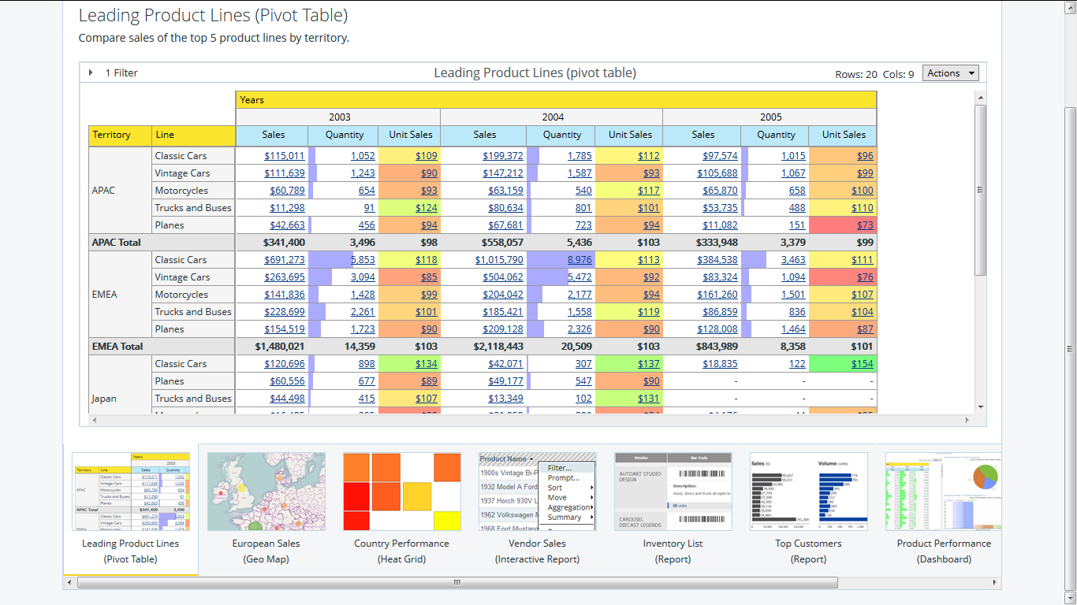Open the $111,639 Vintage Cars sales link
Screen dimensions: 1077x605
point(285,173)
